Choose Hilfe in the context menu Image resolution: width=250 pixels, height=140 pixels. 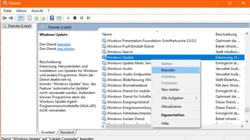(x=176, y=124)
